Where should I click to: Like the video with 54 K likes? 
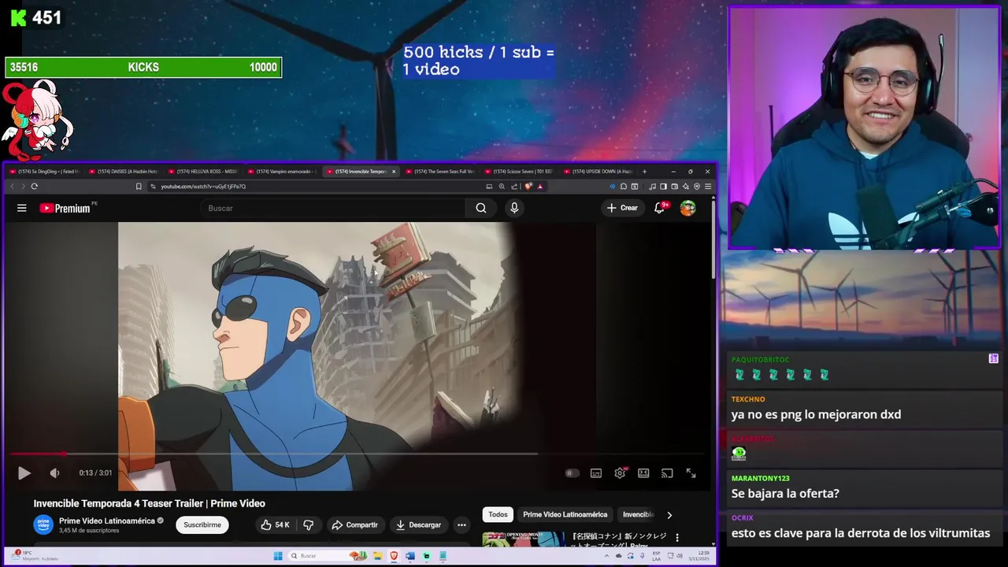tap(276, 524)
